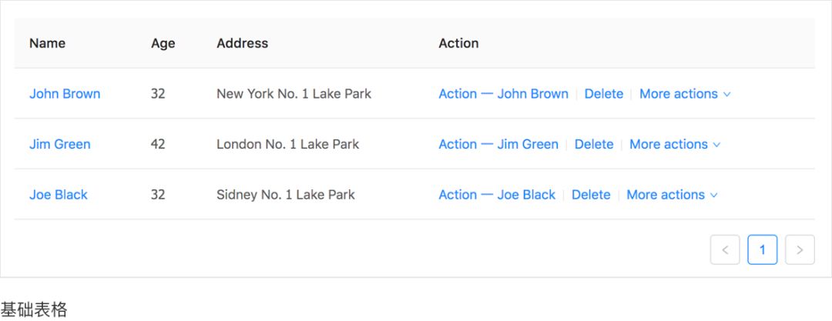Open the Jim Green name link
The height and width of the screenshot is (321, 832).
(60, 144)
